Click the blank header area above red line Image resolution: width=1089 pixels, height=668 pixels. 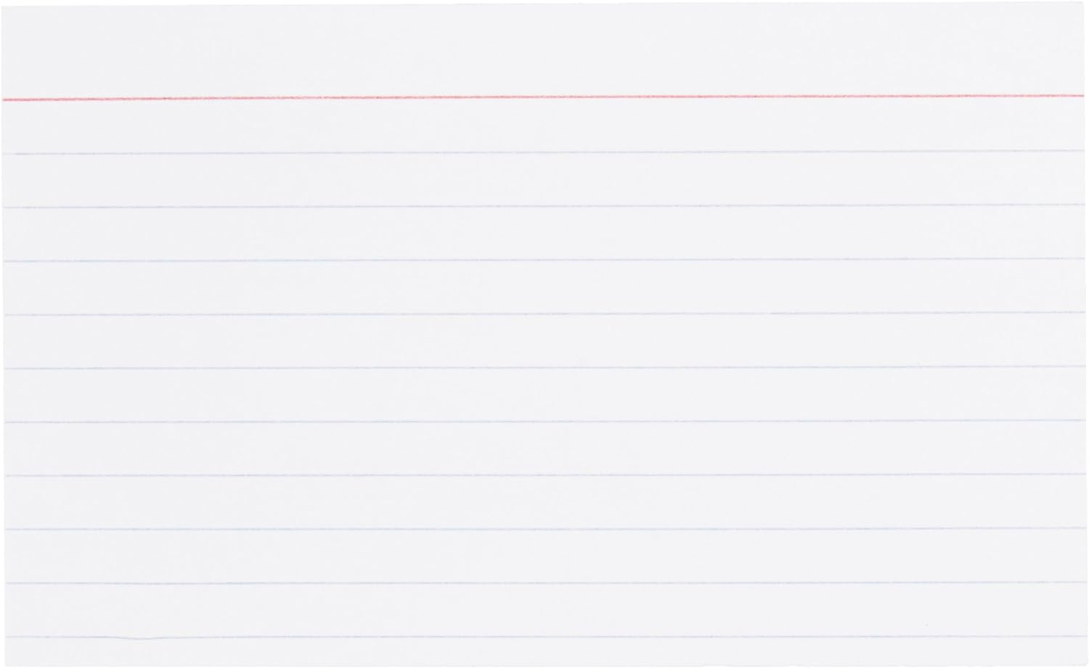543,51
